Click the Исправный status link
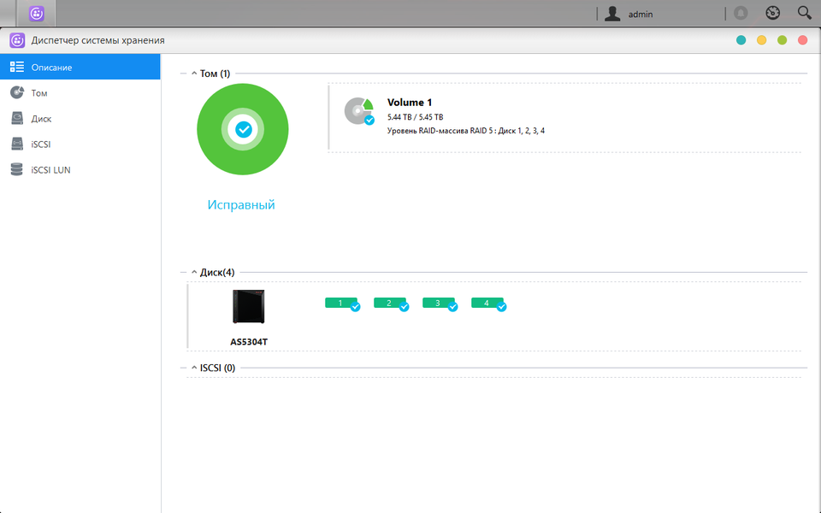821x513 pixels. 241,204
